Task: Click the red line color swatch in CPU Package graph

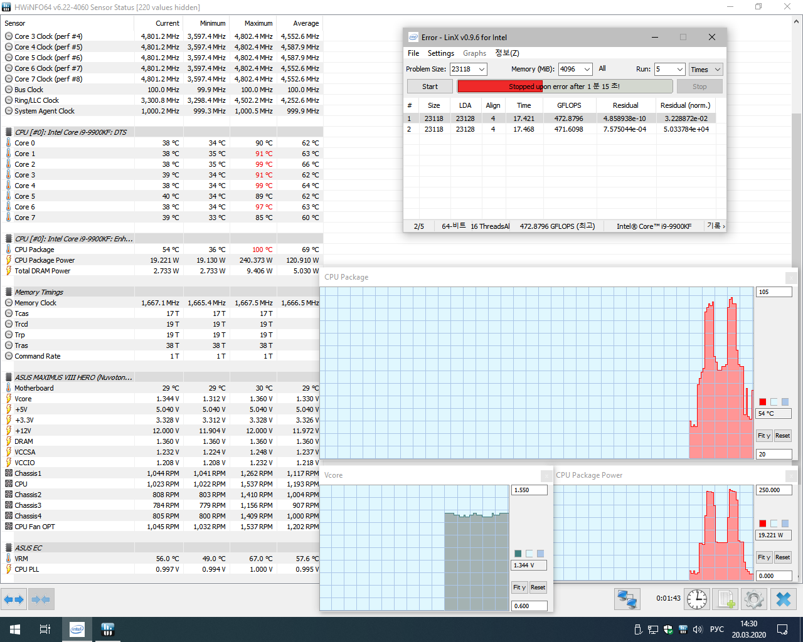Action: point(763,402)
